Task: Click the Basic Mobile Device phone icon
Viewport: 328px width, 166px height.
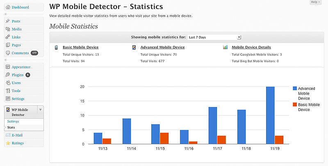Action: tap(56, 48)
